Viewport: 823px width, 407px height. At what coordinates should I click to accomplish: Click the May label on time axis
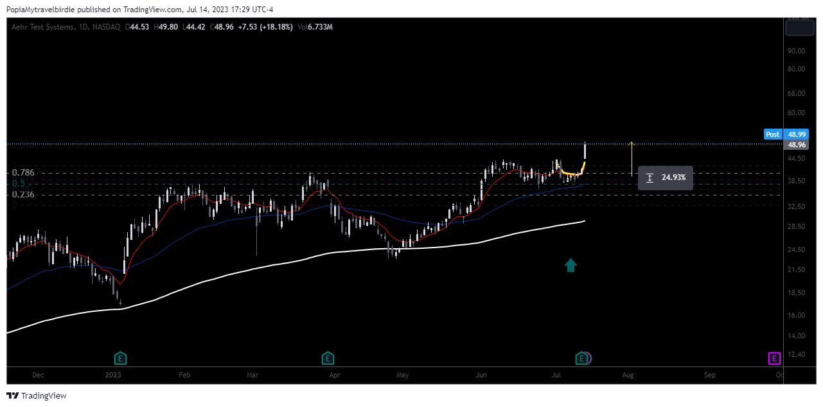click(x=403, y=375)
